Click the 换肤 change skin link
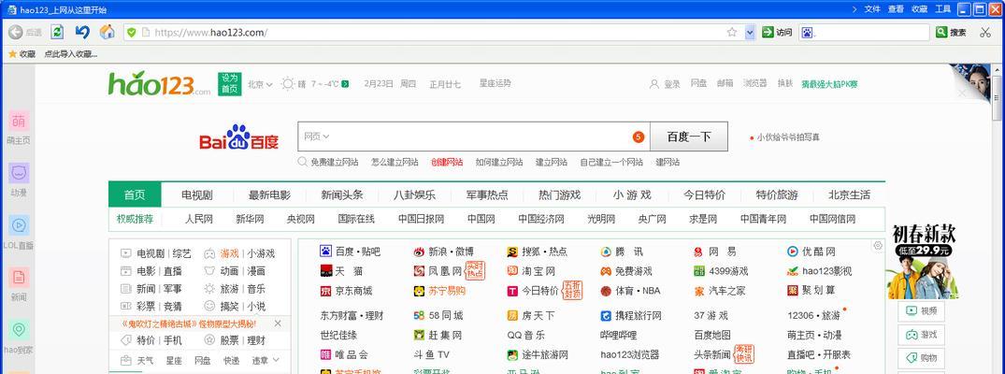This screenshot has width=1005, height=374. (x=785, y=83)
